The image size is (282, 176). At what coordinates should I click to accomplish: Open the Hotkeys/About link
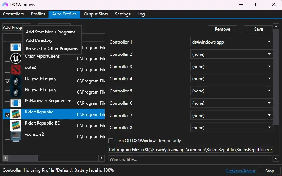click(241, 171)
